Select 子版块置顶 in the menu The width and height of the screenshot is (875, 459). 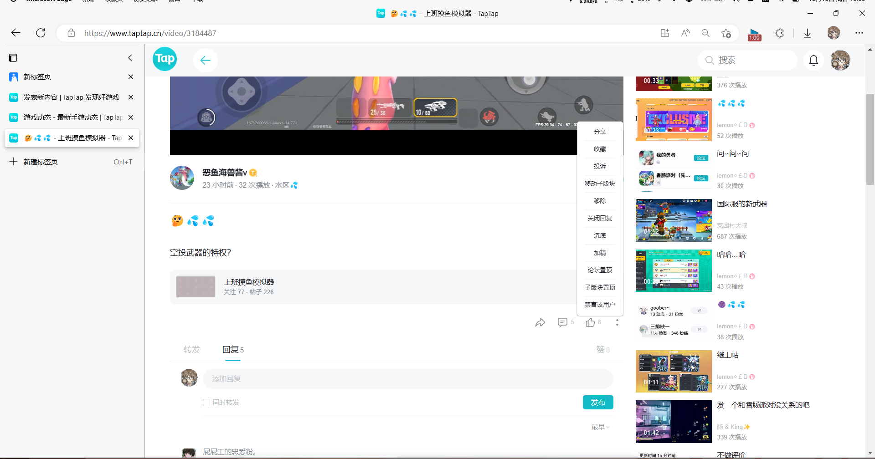click(x=600, y=287)
